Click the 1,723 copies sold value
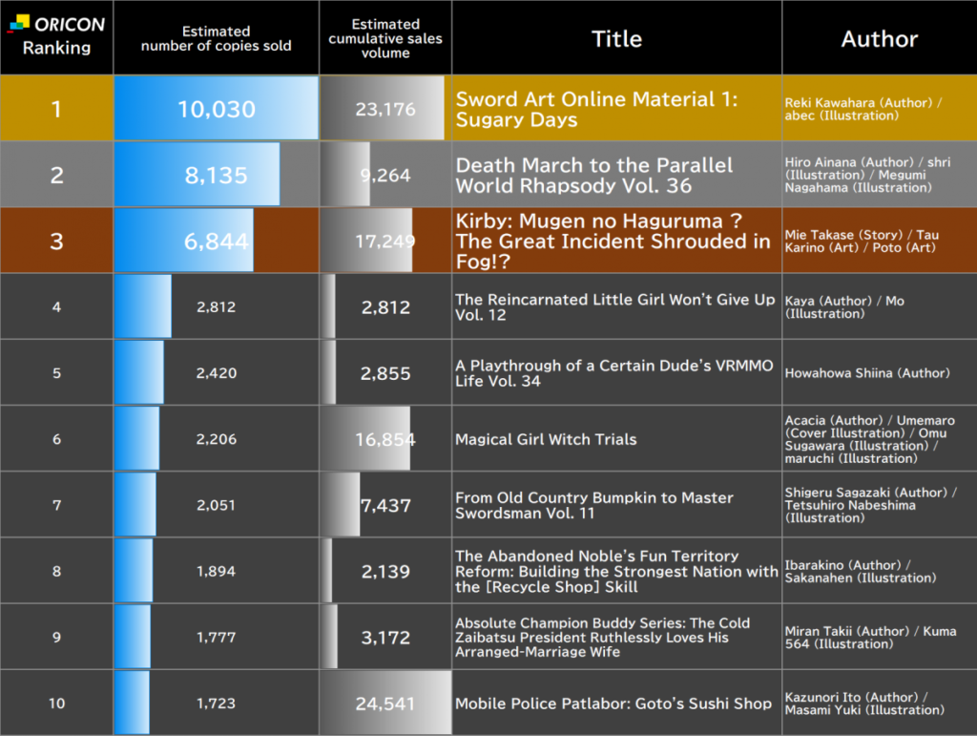 pyautogui.click(x=217, y=703)
